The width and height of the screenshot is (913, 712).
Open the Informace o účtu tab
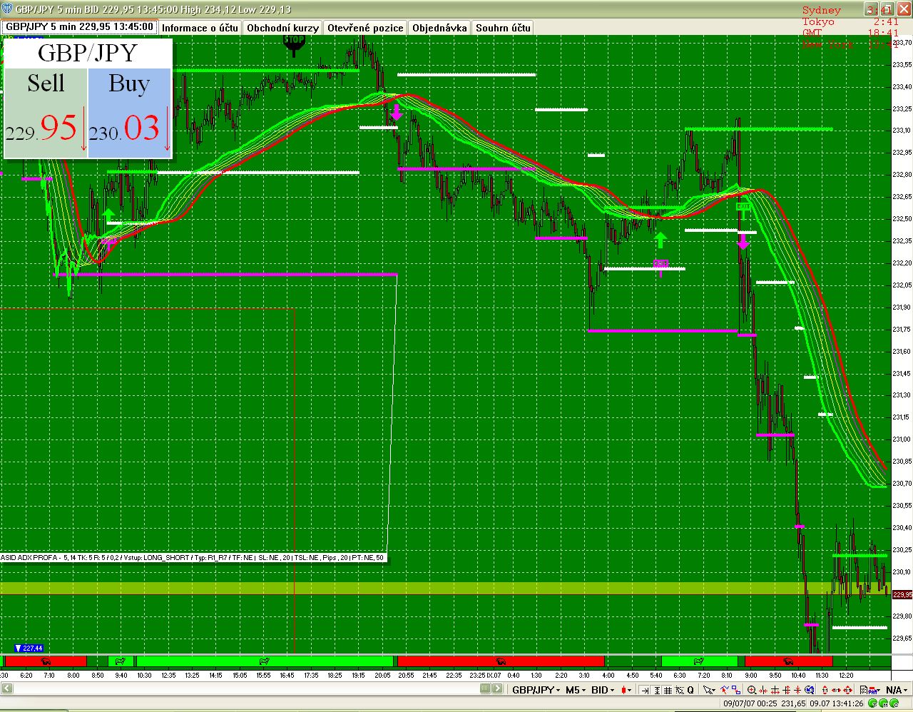coord(200,28)
